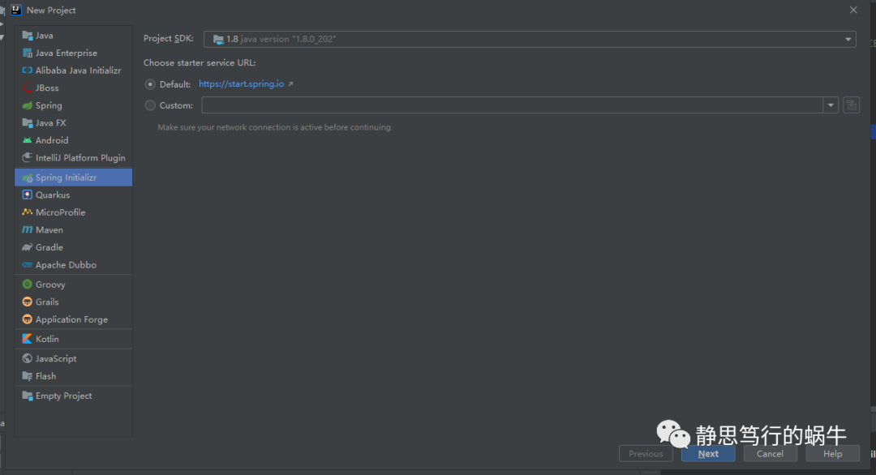The image size is (876, 475).
Task: Click the Grails icon
Action: [x=28, y=302]
